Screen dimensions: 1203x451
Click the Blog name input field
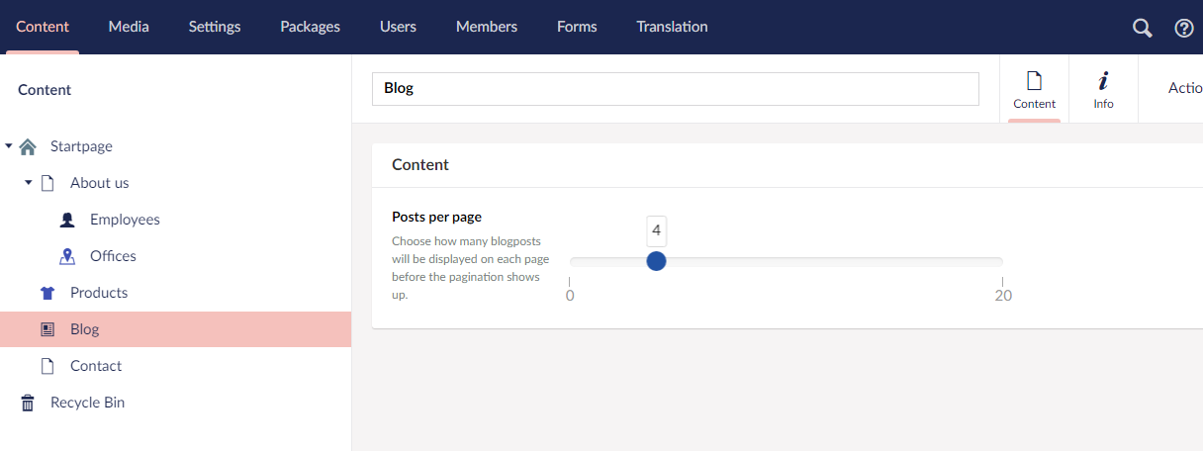tap(676, 88)
